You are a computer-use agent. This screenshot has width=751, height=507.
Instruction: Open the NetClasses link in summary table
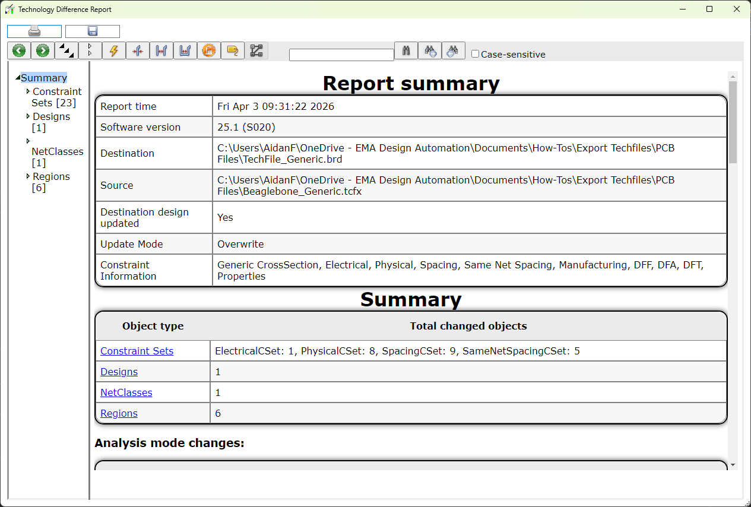click(x=126, y=392)
